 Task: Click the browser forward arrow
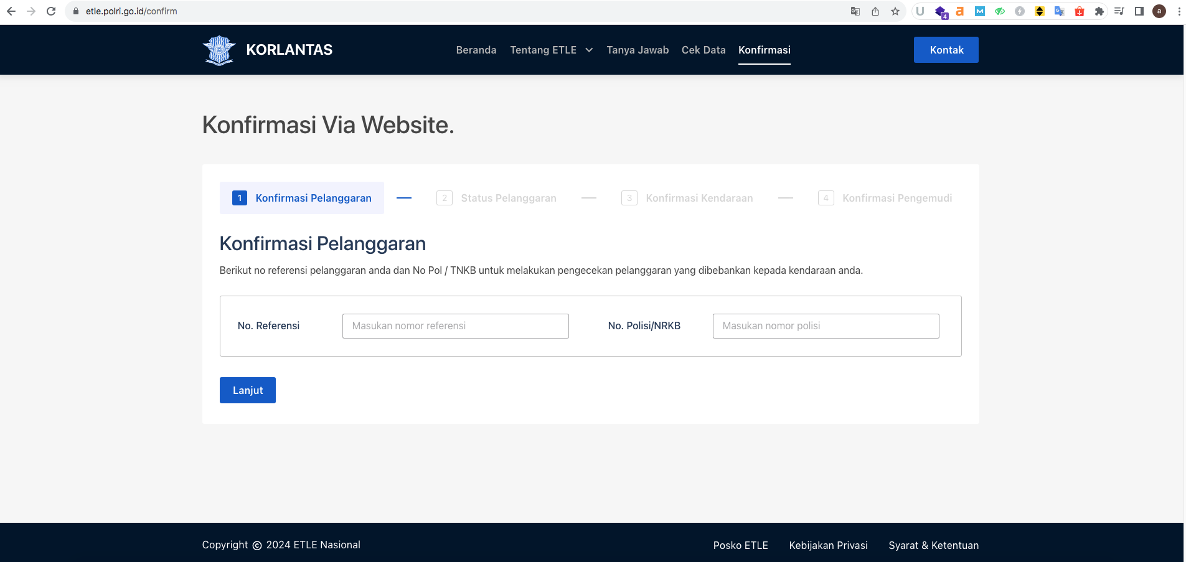pos(31,11)
